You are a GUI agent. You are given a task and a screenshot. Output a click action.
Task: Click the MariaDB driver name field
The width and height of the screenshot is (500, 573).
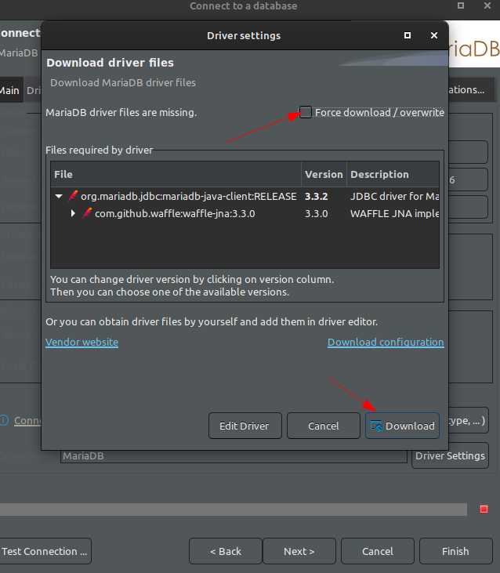[234, 455]
